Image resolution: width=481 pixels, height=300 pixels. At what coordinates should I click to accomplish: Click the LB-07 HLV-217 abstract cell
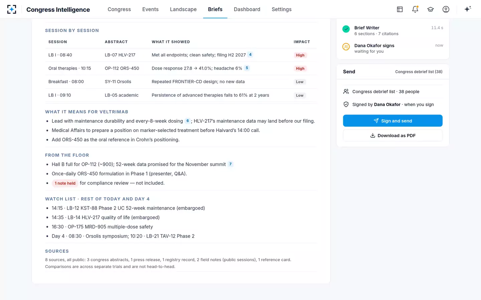[x=120, y=55]
